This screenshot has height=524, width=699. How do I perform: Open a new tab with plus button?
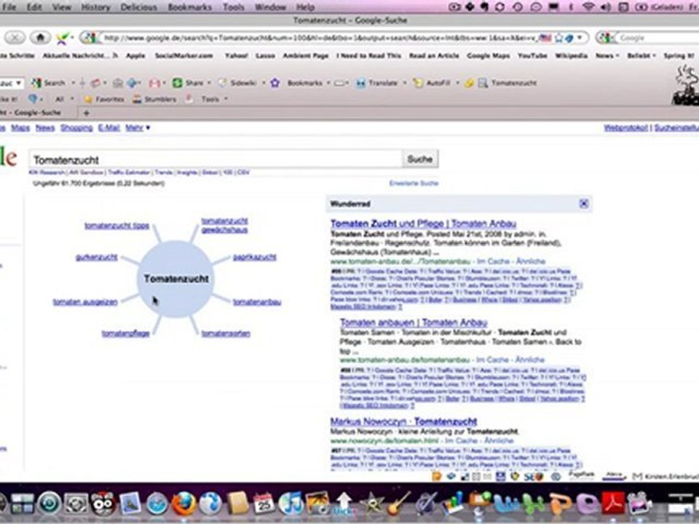87,114
